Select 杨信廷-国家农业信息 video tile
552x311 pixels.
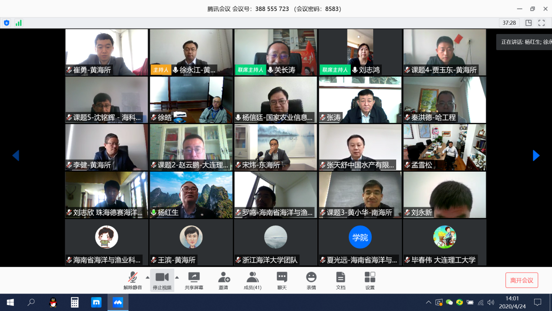(276, 100)
